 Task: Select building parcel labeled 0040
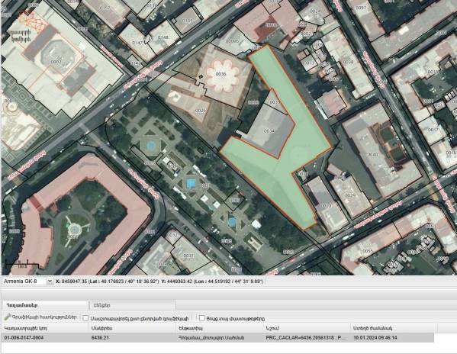[372, 154]
